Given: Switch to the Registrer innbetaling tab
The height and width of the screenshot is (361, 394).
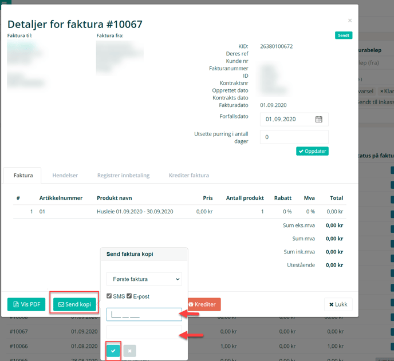Looking at the screenshot, I should pos(123,175).
